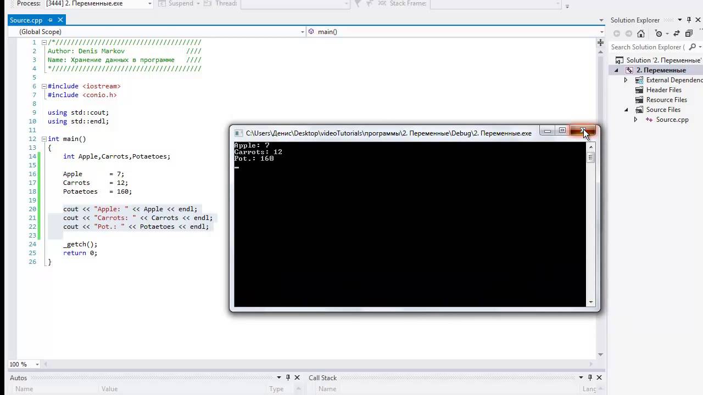Viewport: 703px width, 395px height.
Task: Click the Potaetoes = 160 code line
Action: tap(97, 191)
